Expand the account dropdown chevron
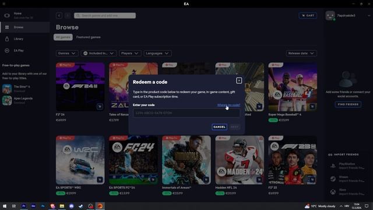373x210 pixels. tap(369, 16)
